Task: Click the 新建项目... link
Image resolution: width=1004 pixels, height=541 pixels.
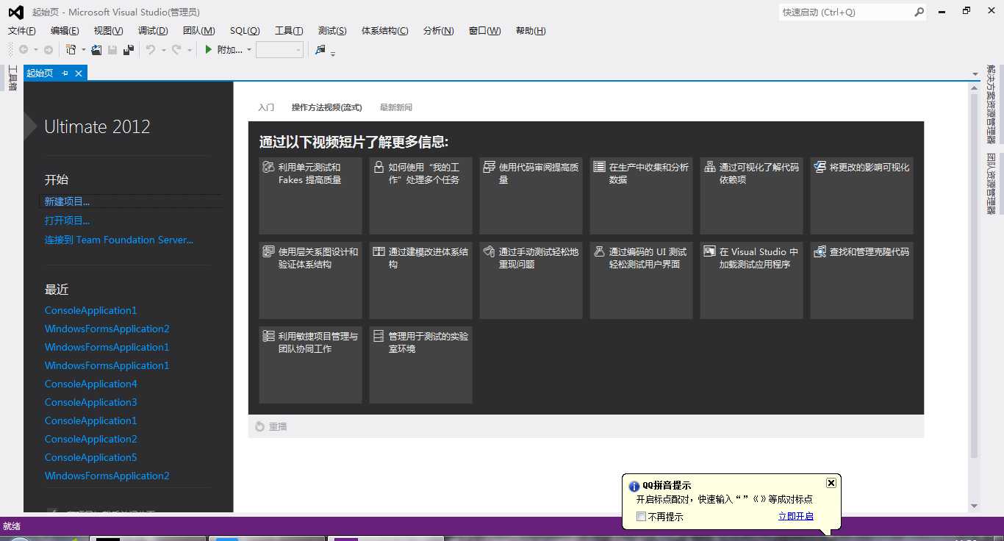Action: (67, 201)
